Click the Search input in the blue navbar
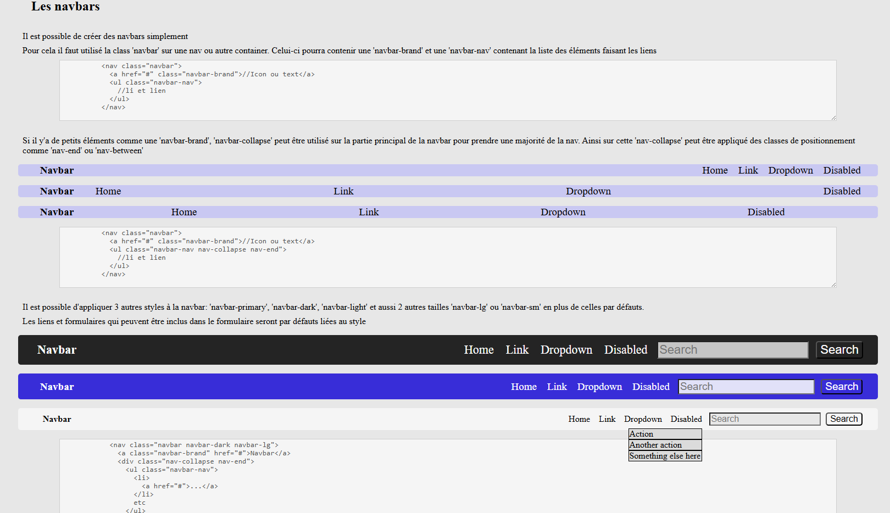The image size is (890, 513). pos(746,387)
